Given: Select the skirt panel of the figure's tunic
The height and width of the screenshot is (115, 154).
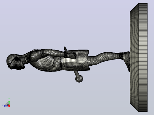Looking at the screenshot, I should pyautogui.click(x=75, y=61).
